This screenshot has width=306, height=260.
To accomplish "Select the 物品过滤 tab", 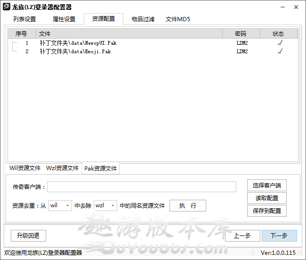I will point(143,19).
